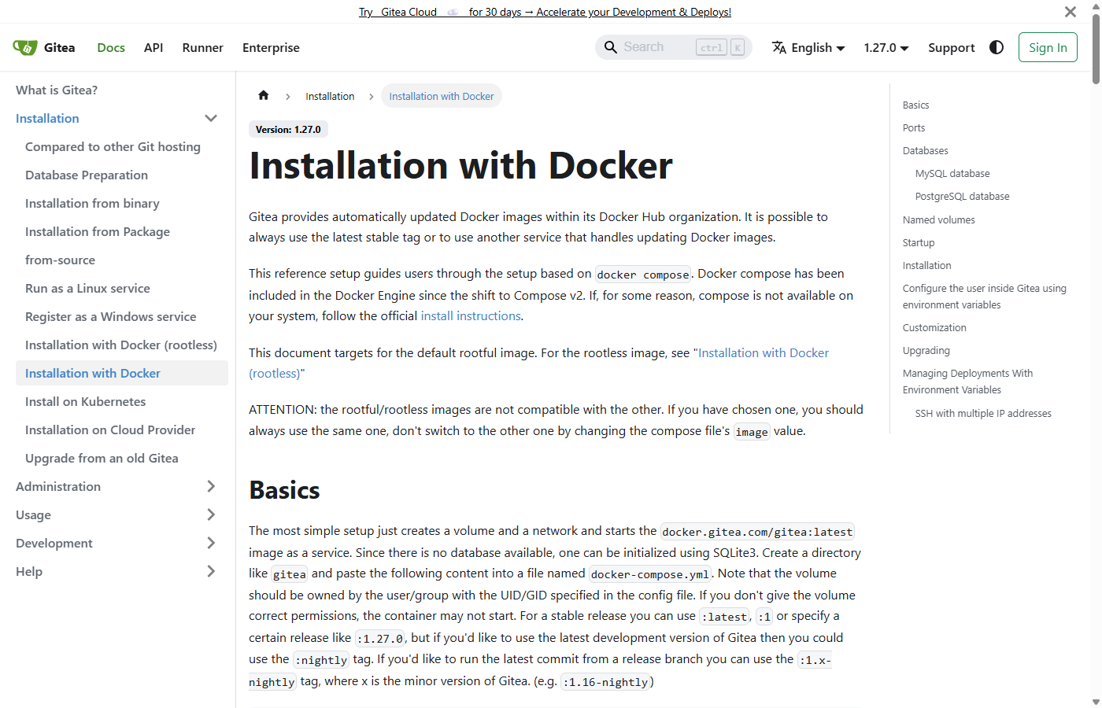Image resolution: width=1102 pixels, height=708 pixels.
Task: Expand the Administration sidebar section
Action: coord(211,486)
